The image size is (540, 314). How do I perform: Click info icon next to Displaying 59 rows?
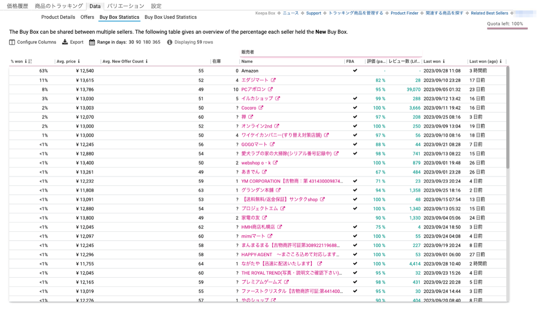tap(170, 42)
